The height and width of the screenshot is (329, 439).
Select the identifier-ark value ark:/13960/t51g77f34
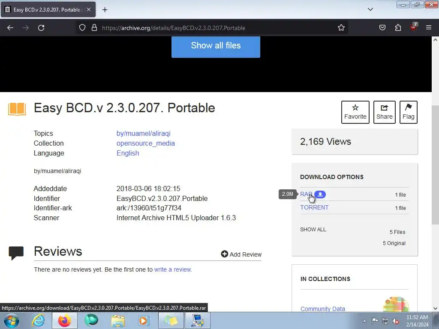(x=149, y=208)
